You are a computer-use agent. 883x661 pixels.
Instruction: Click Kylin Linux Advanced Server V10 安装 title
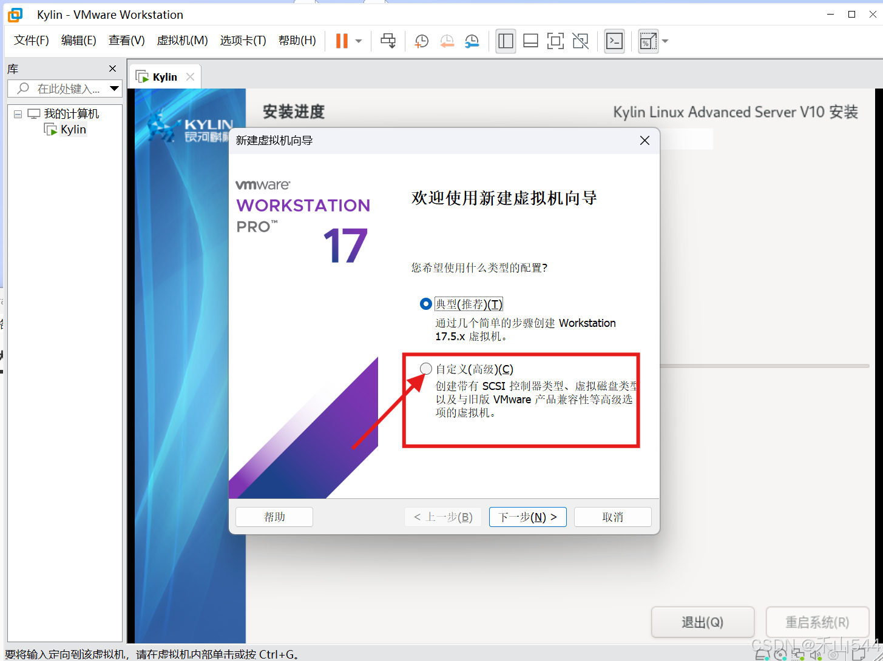[736, 112]
